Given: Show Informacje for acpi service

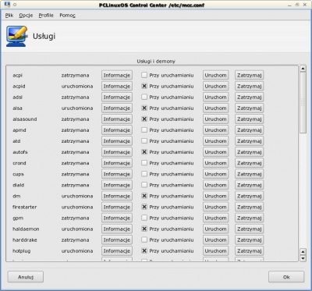Looking at the screenshot, I should click(117, 75).
